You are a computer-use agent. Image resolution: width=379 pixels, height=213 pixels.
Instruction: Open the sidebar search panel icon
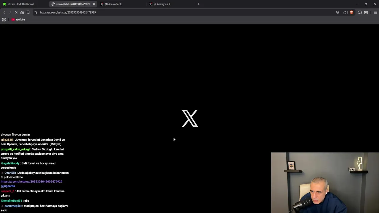coord(366,12)
